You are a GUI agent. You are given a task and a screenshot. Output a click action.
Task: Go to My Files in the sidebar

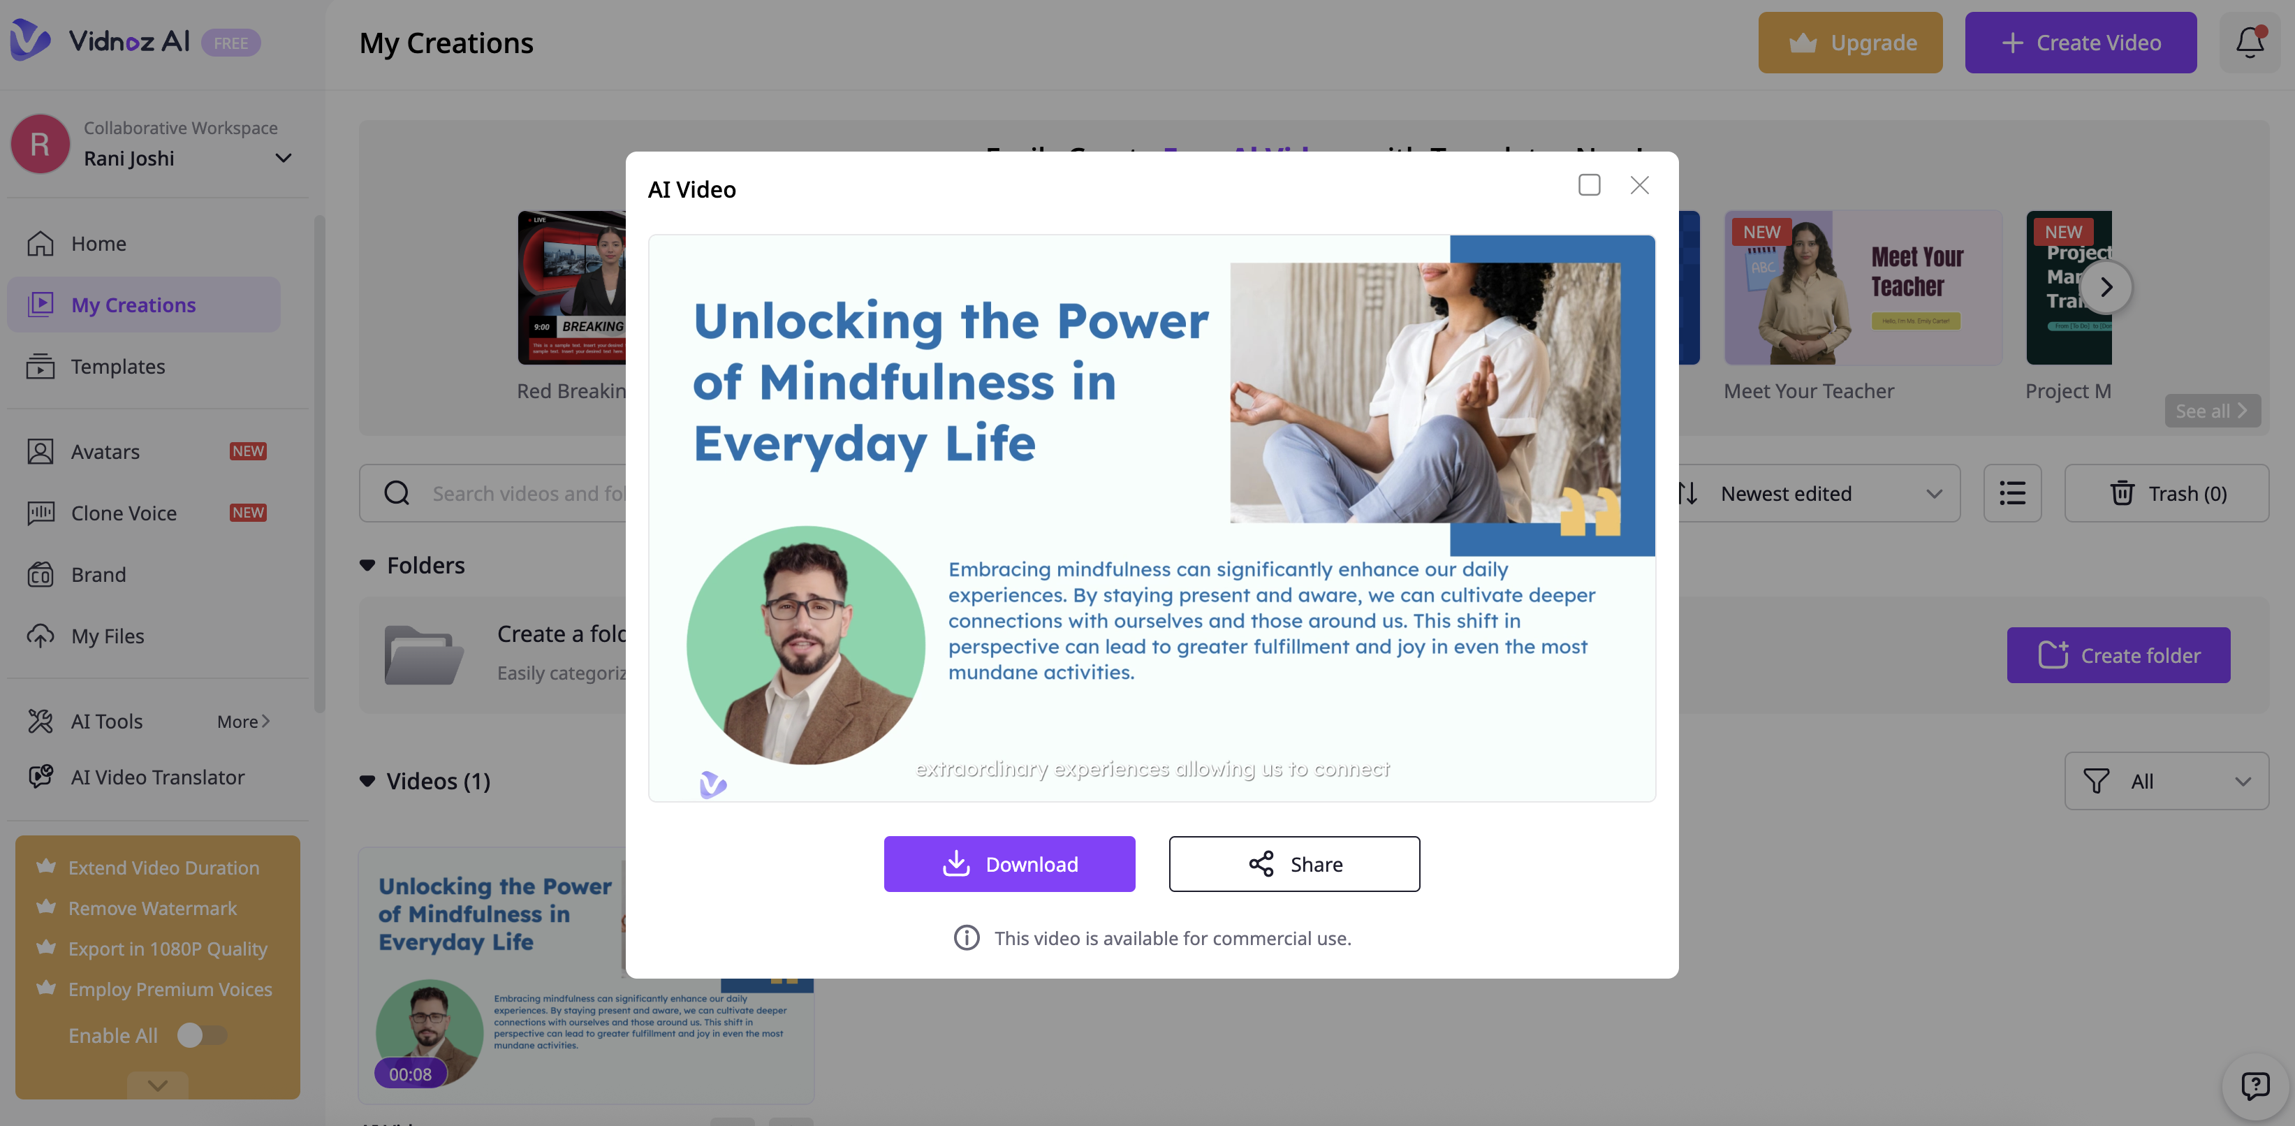pos(107,636)
